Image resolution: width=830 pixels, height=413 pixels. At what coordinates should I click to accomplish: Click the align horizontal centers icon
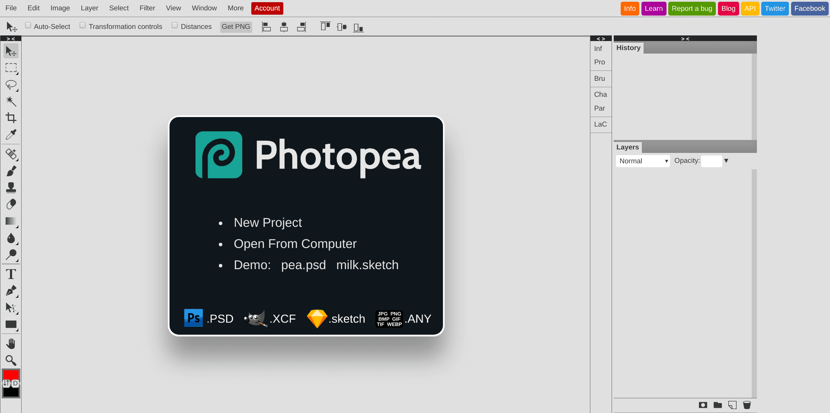(x=284, y=27)
